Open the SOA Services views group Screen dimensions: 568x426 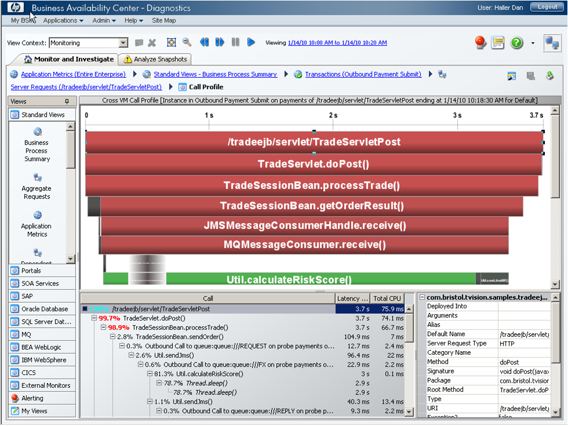tap(42, 283)
